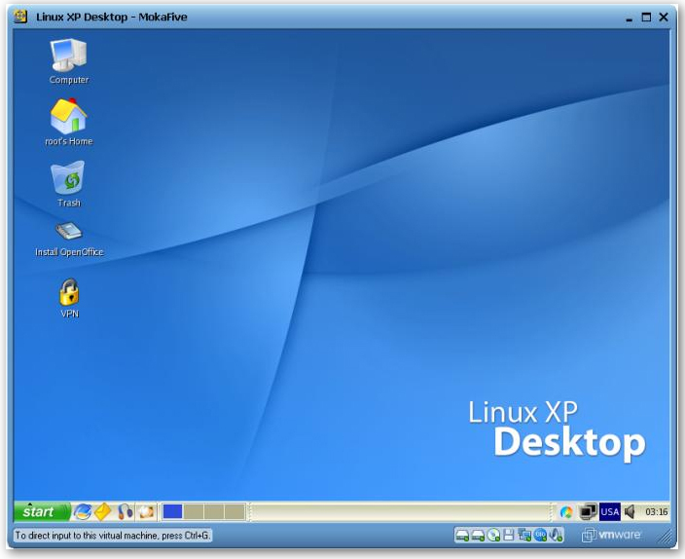Close the Linux XP Desktop MokaFive window
This screenshot has height=559, width=685.
(x=664, y=18)
